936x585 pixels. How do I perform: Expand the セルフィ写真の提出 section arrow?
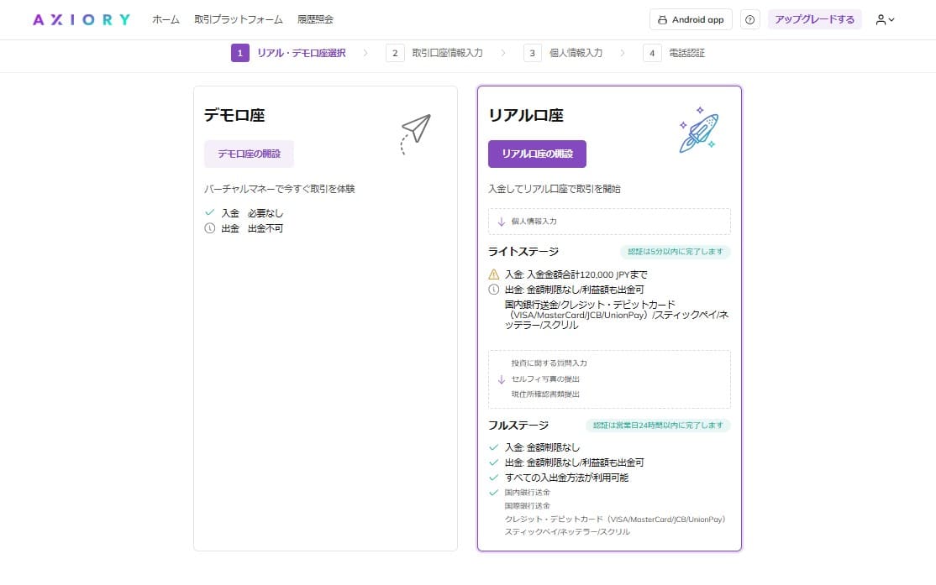coord(501,378)
